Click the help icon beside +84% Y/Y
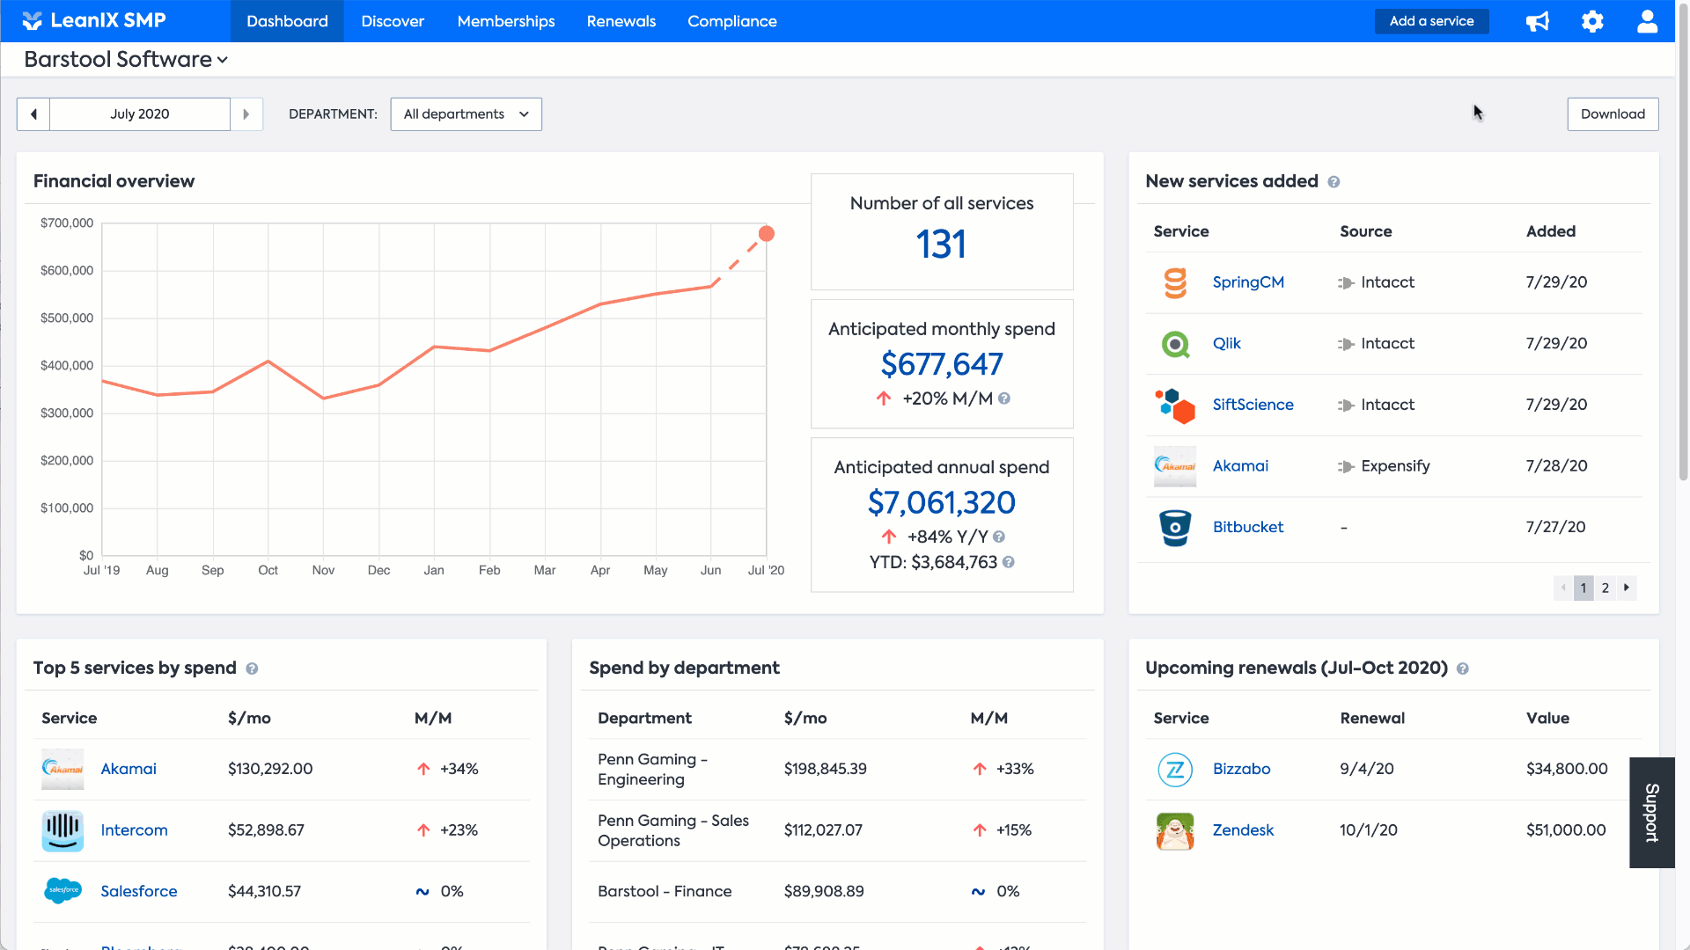The height and width of the screenshot is (950, 1690). point(999,537)
